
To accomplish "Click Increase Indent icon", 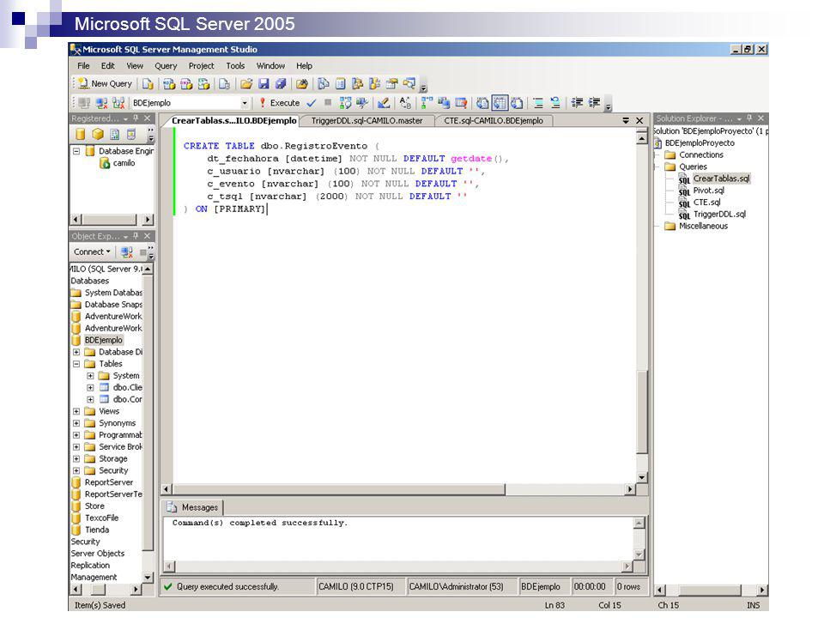I will (594, 103).
